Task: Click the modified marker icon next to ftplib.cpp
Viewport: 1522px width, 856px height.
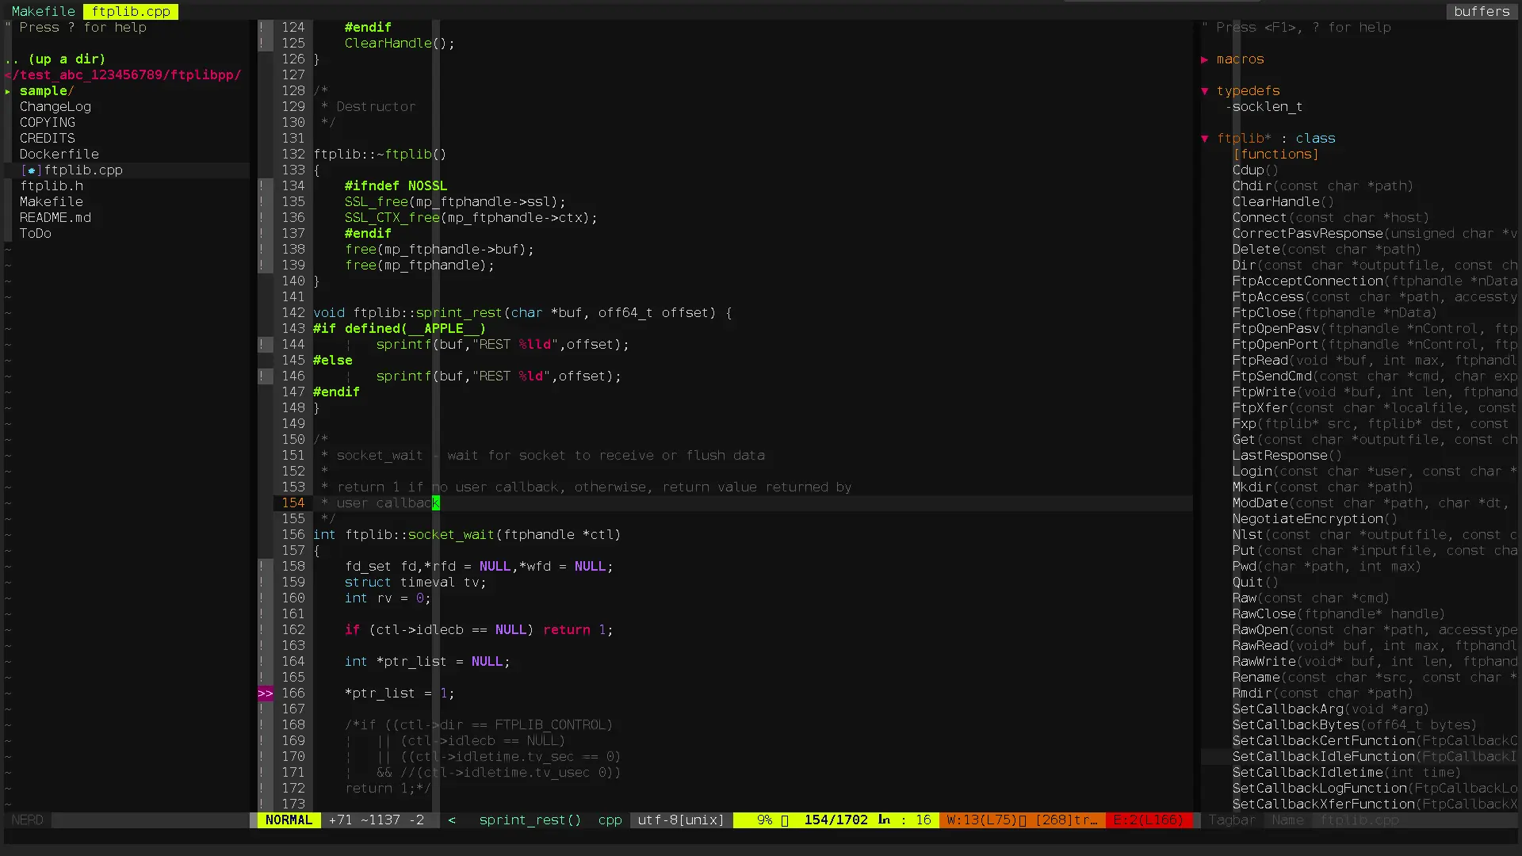Action: [31, 170]
